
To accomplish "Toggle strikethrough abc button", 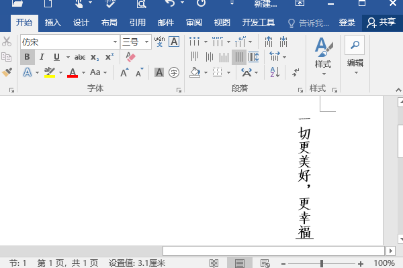I will click(80, 57).
